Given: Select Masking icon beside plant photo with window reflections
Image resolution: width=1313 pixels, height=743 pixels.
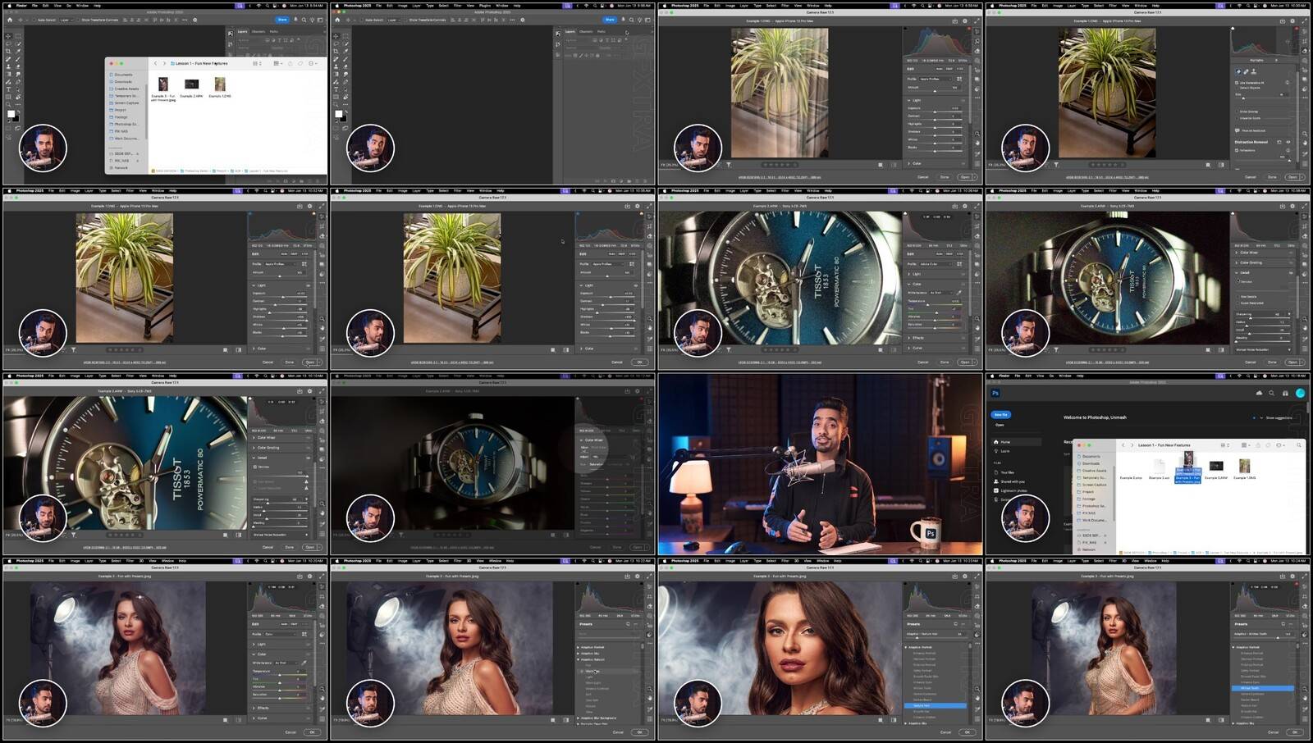Looking at the screenshot, I should (977, 61).
